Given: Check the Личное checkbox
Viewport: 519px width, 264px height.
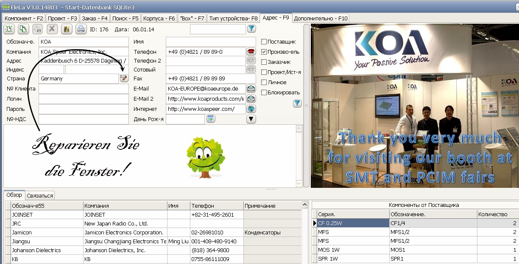Looking at the screenshot, I should 264,82.
